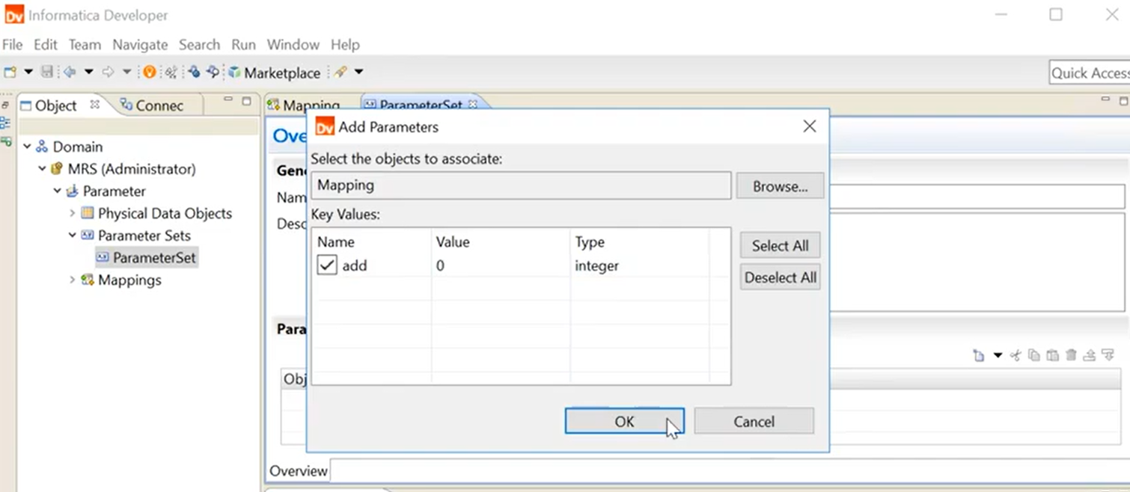
Task: Open the Navigate menu
Action: (x=140, y=45)
